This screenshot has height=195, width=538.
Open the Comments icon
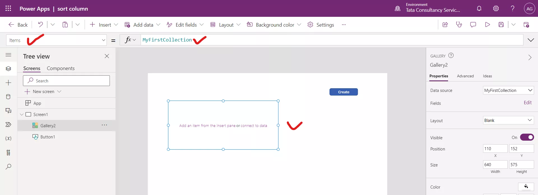pos(473,25)
